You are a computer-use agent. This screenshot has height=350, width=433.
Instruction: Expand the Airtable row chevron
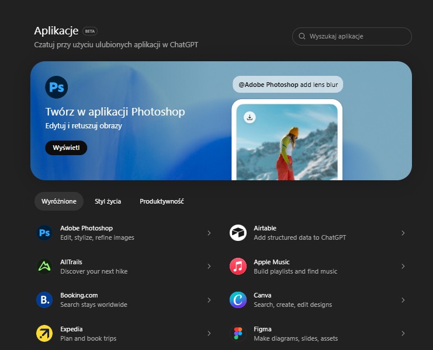click(x=403, y=233)
